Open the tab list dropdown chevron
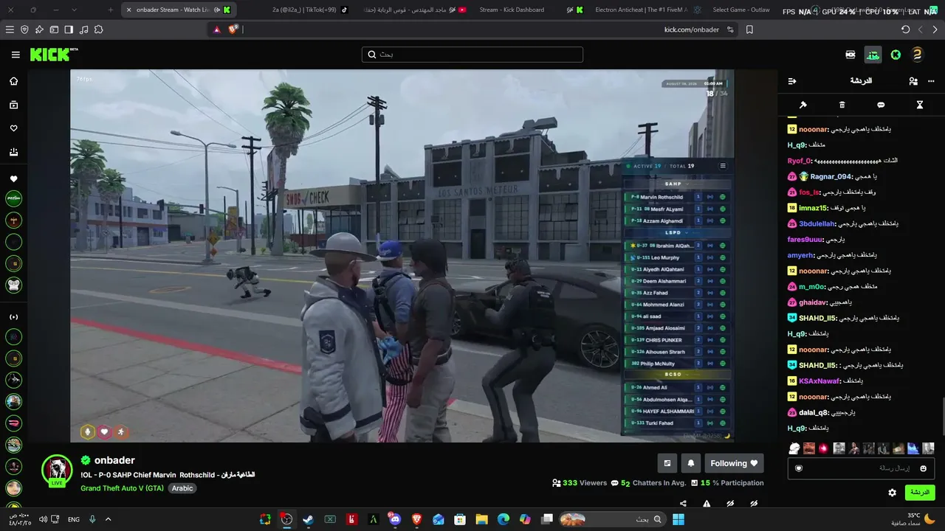 point(74,10)
